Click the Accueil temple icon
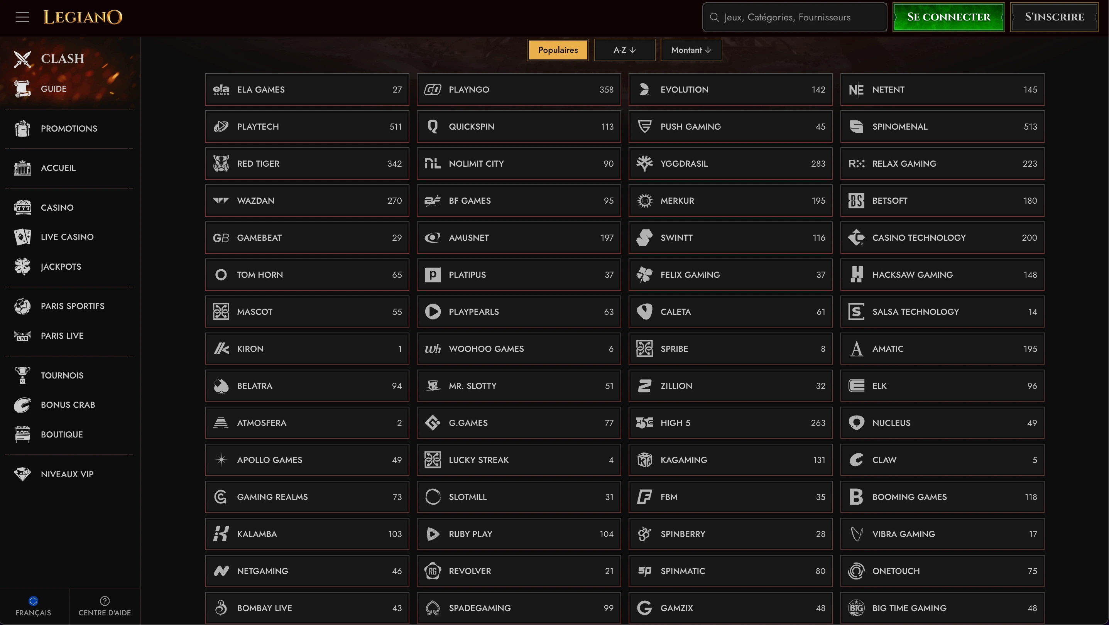This screenshot has height=625, width=1109. 22,168
